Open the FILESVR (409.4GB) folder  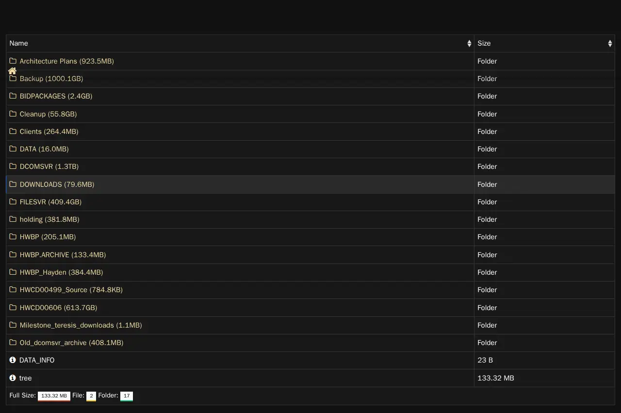(x=50, y=202)
